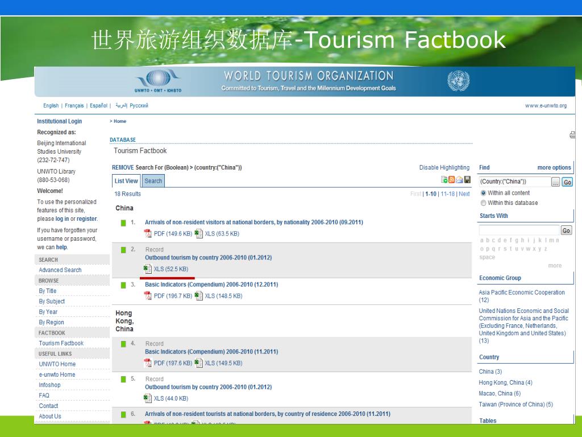The image size is (582, 437).
Task: Filter by 'Macao, China (6)' country
Action: (x=500, y=394)
